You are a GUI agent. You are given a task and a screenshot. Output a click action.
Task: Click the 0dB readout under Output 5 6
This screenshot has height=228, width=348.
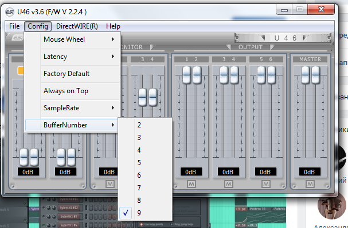[265, 172]
